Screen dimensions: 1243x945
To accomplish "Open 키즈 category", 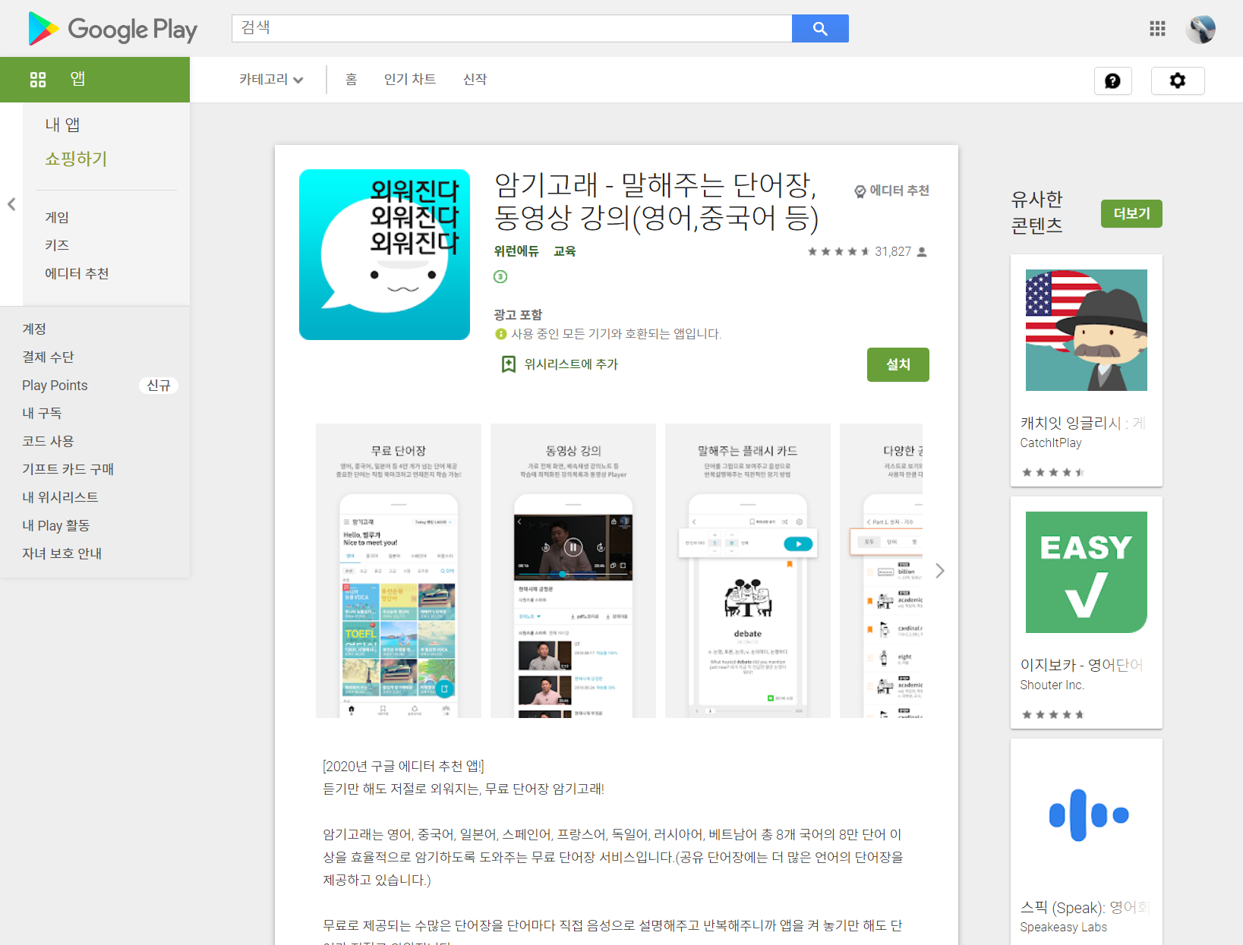I will pos(57,245).
